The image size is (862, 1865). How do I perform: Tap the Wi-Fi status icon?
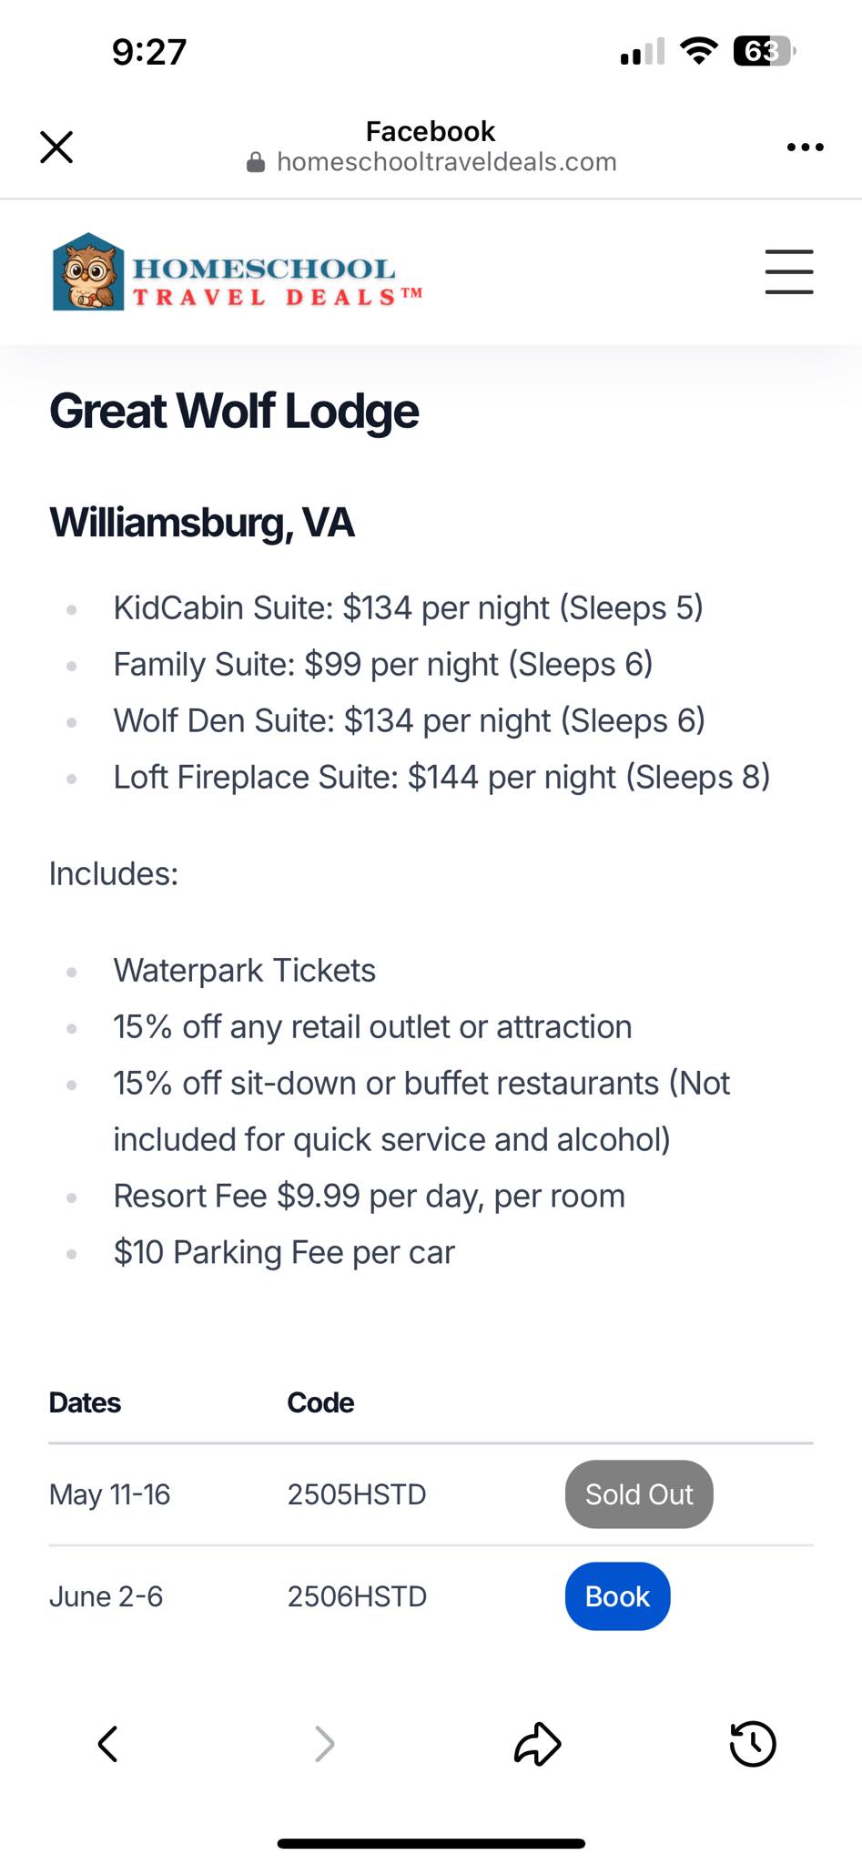tap(698, 51)
